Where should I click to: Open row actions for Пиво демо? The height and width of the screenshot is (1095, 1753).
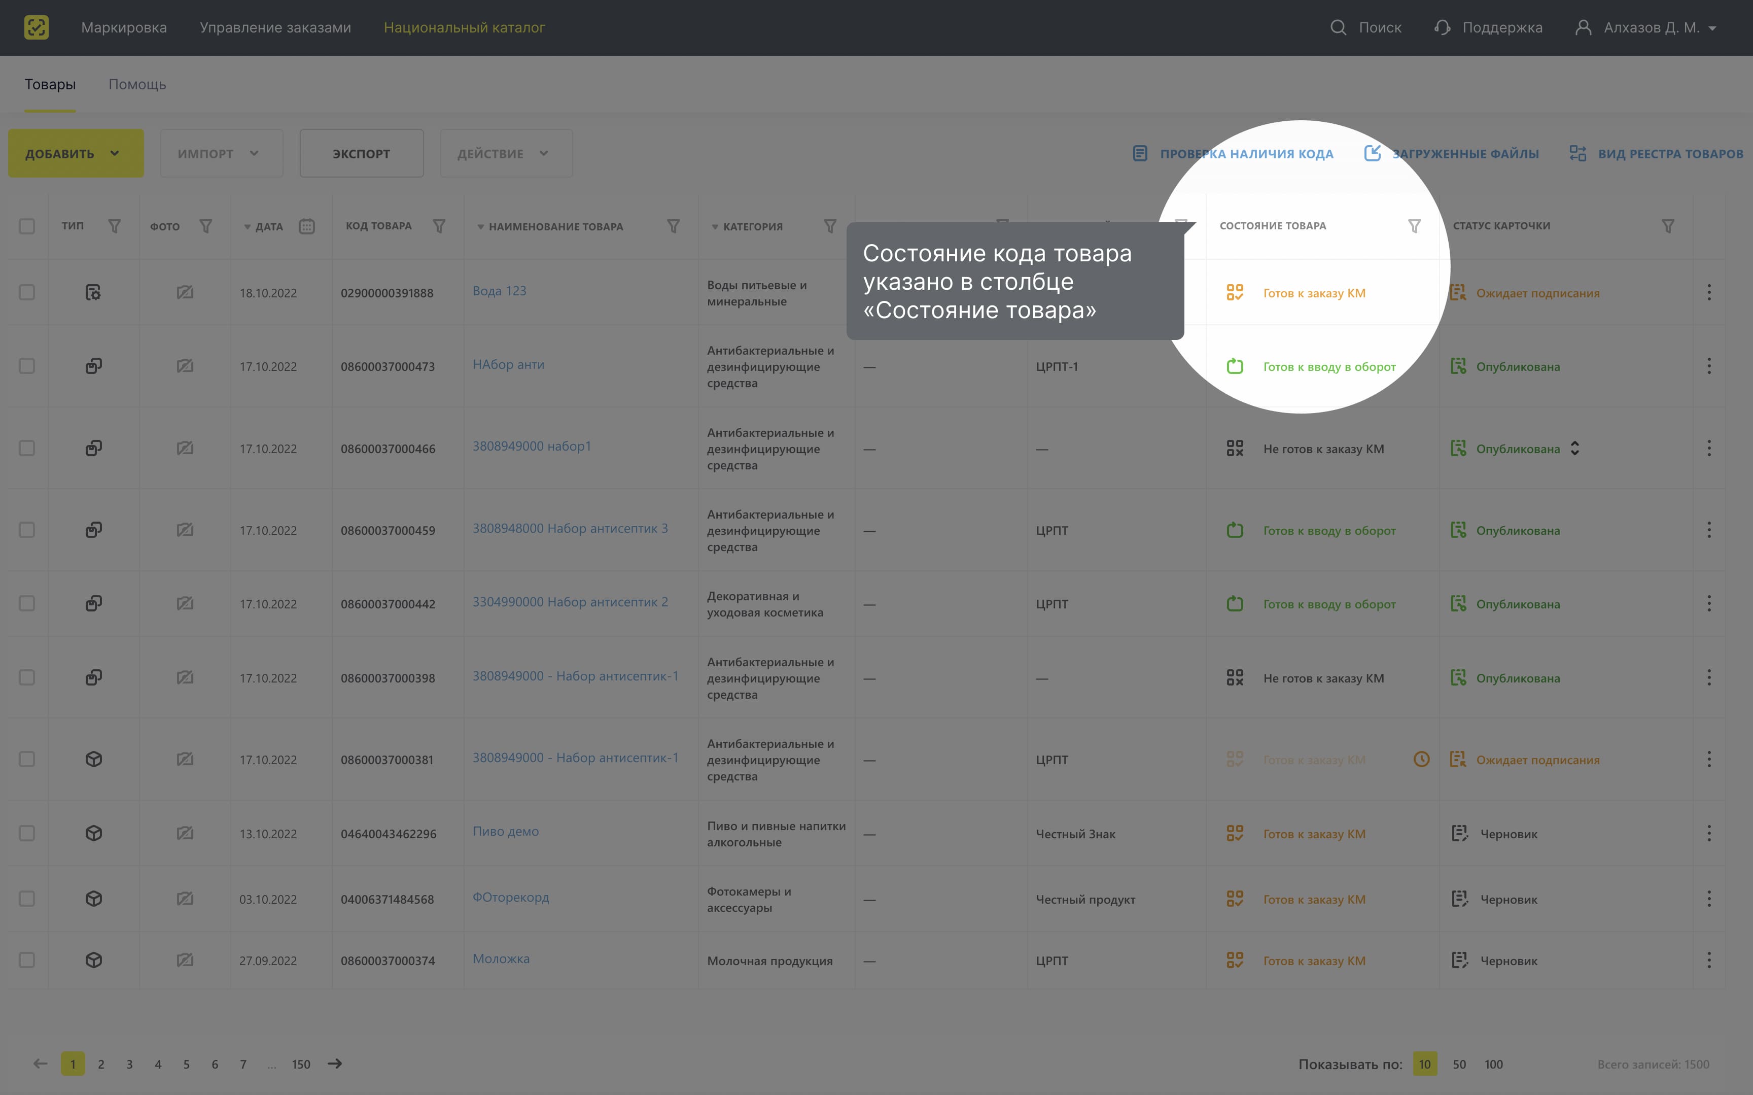[1709, 834]
